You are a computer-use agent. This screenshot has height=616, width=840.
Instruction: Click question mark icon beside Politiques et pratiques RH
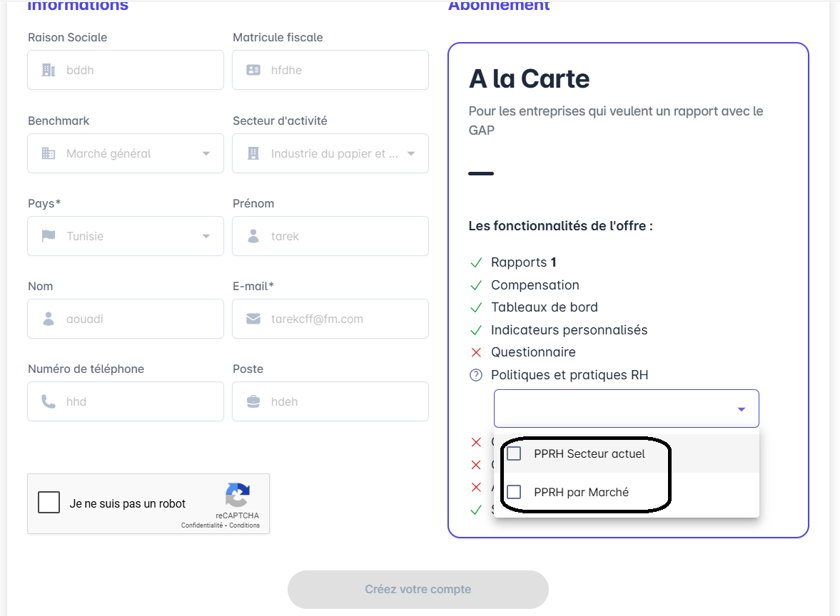coord(476,375)
